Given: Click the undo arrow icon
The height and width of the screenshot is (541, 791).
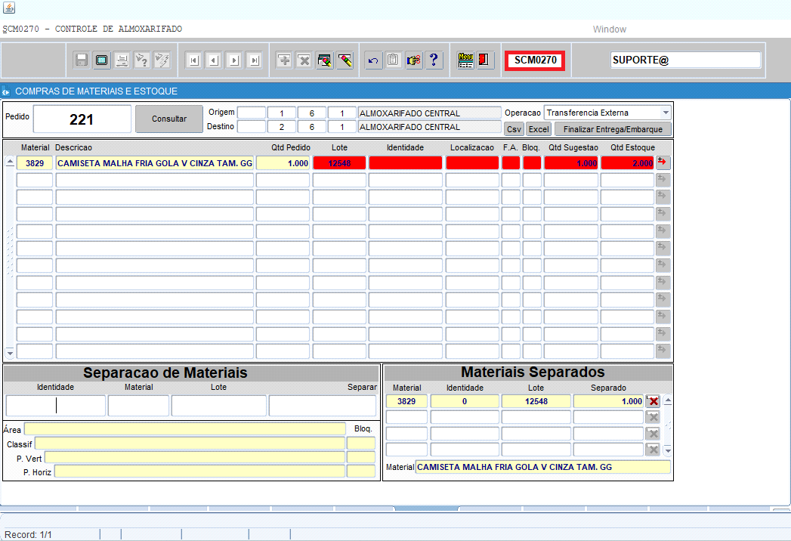Looking at the screenshot, I should tap(373, 60).
